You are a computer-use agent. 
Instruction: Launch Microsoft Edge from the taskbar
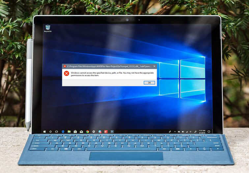[63, 132]
